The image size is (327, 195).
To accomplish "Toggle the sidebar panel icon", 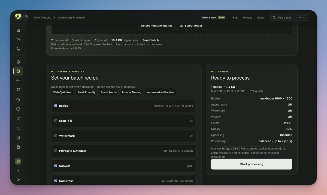I will point(26,17).
